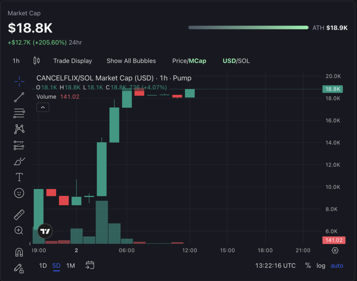Open the Fibonacci retracement tool

[x=19, y=113]
